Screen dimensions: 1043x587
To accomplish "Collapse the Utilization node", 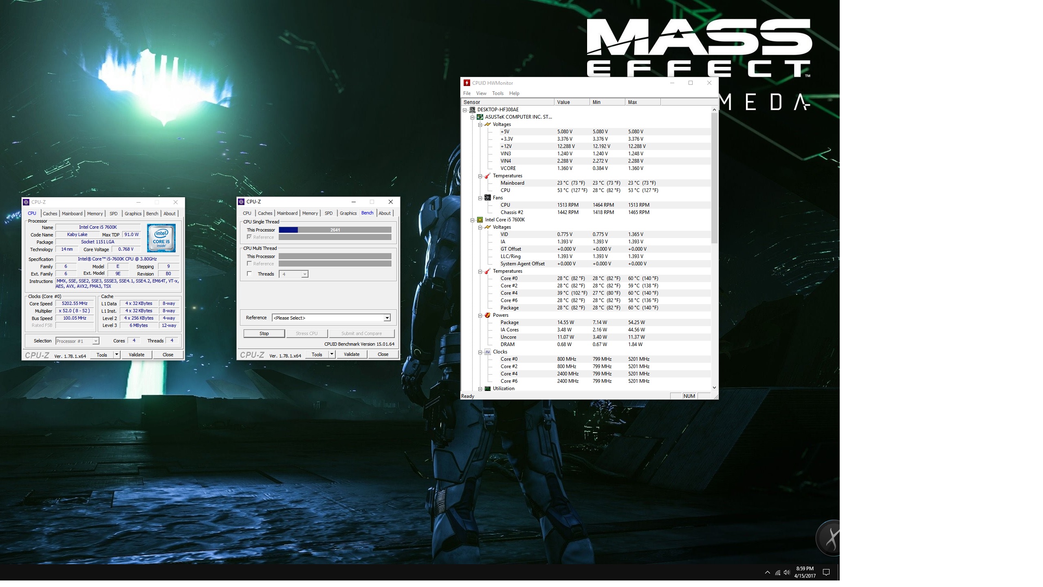I will [480, 389].
